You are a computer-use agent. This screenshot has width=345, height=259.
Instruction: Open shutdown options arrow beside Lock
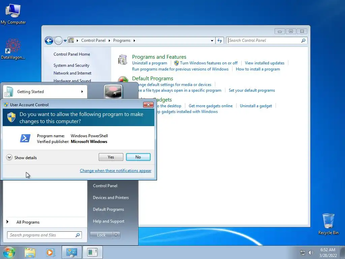coord(116,235)
